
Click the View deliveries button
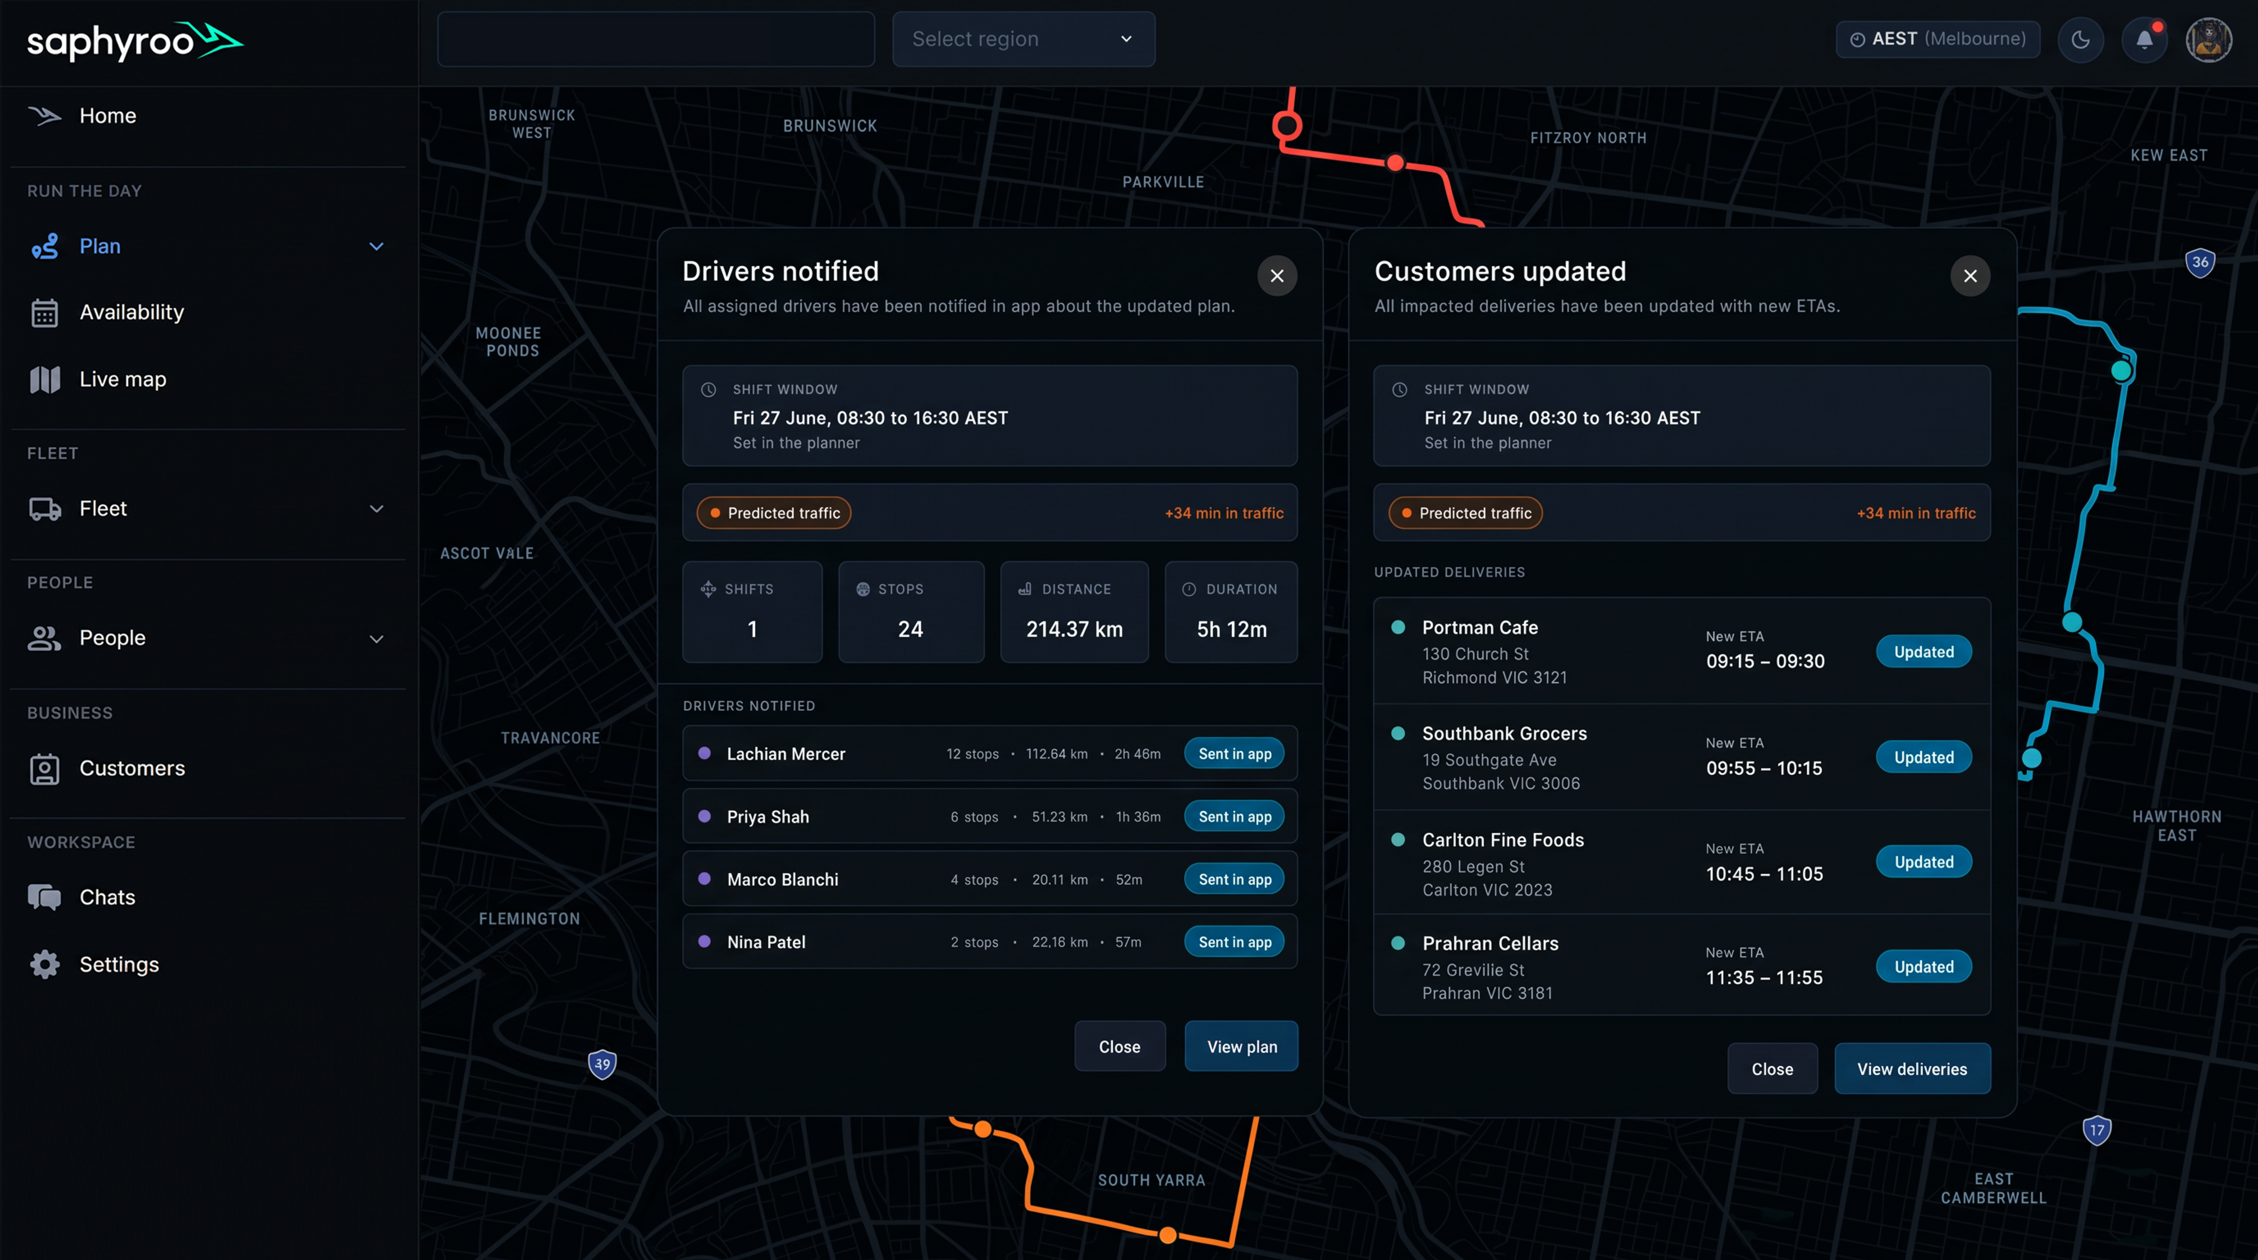(1912, 1069)
